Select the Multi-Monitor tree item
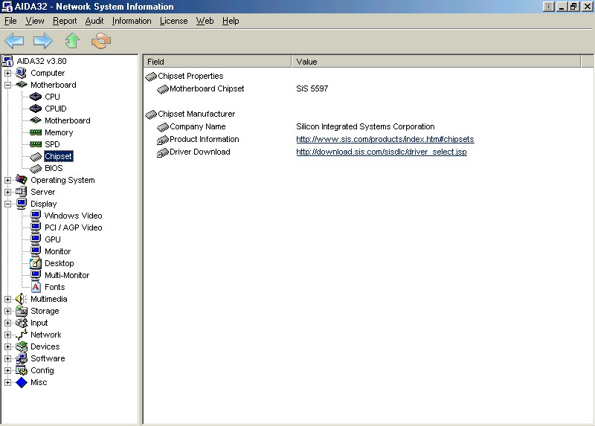This screenshot has height=426, width=595. coord(67,275)
